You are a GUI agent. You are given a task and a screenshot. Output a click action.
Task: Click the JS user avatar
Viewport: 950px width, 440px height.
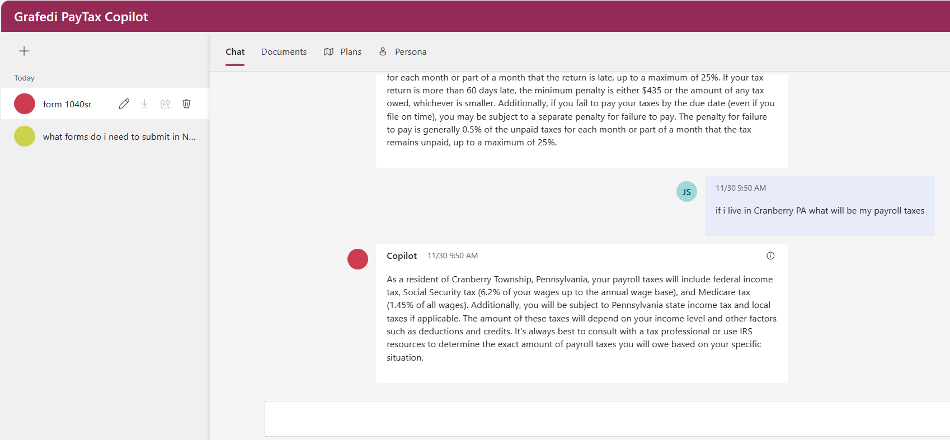pos(686,192)
